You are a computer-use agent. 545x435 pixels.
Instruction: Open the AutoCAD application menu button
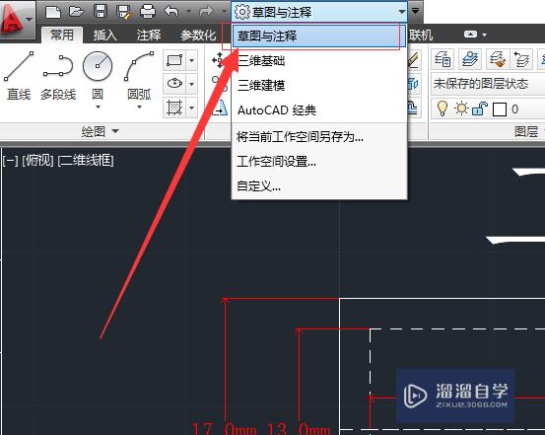[17, 19]
